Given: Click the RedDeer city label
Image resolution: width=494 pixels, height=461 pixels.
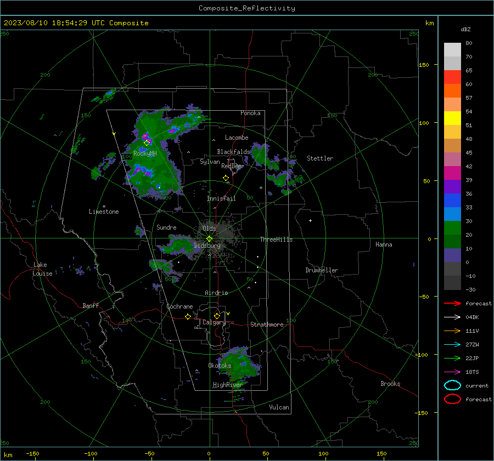Looking at the screenshot, I should pyautogui.click(x=233, y=166).
